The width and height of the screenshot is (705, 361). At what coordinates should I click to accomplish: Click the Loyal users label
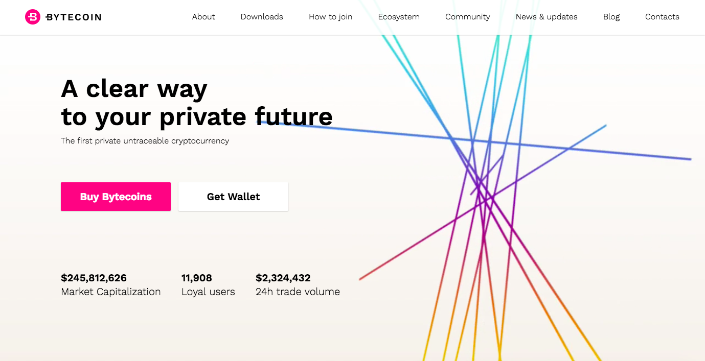[x=208, y=292]
